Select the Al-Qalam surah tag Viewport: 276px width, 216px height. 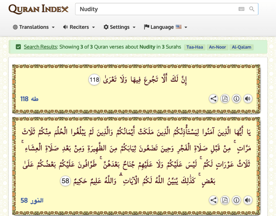tap(241, 47)
